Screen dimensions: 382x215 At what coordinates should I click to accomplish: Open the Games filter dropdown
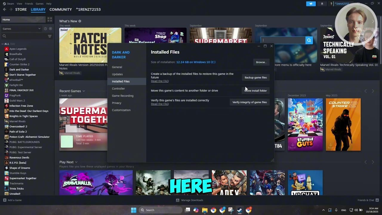tap(21, 29)
